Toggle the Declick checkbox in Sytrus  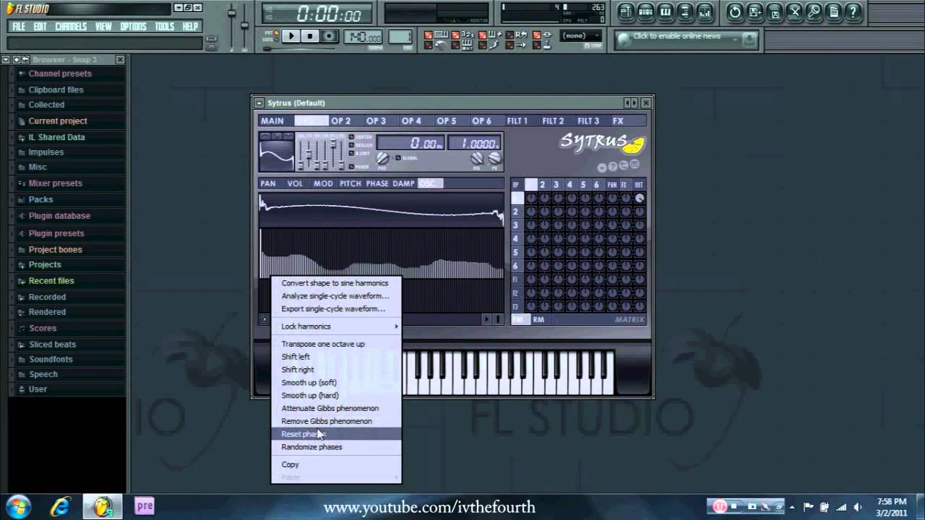coord(352,145)
